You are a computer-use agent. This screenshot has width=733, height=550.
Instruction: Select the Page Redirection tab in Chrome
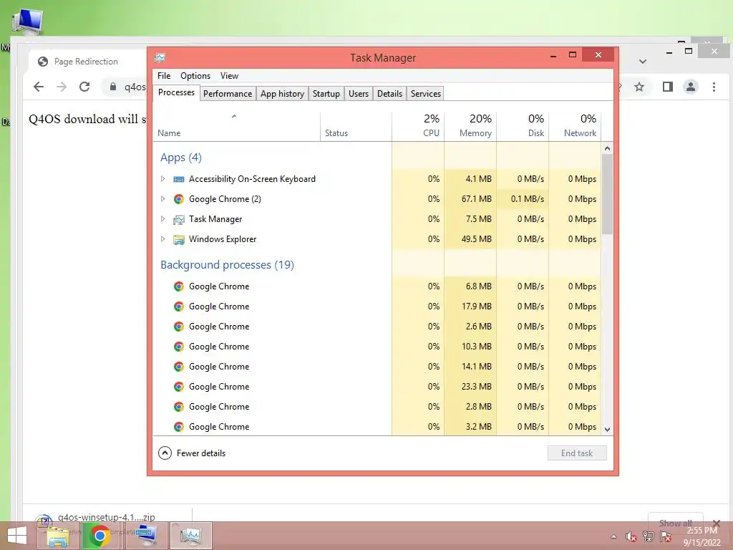[x=87, y=62]
